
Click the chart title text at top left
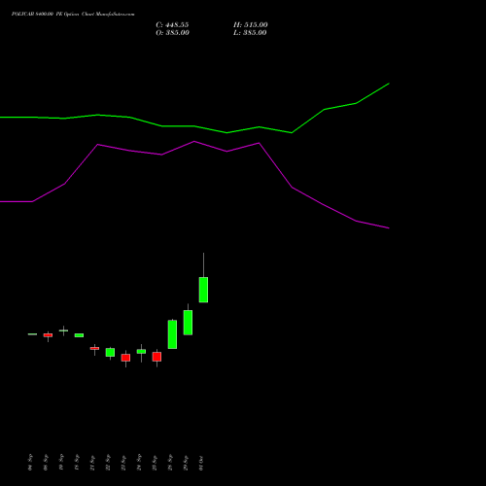click(73, 15)
